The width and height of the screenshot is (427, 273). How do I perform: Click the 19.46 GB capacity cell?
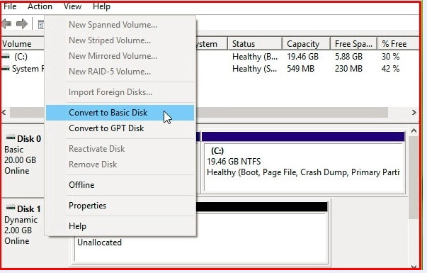302,57
